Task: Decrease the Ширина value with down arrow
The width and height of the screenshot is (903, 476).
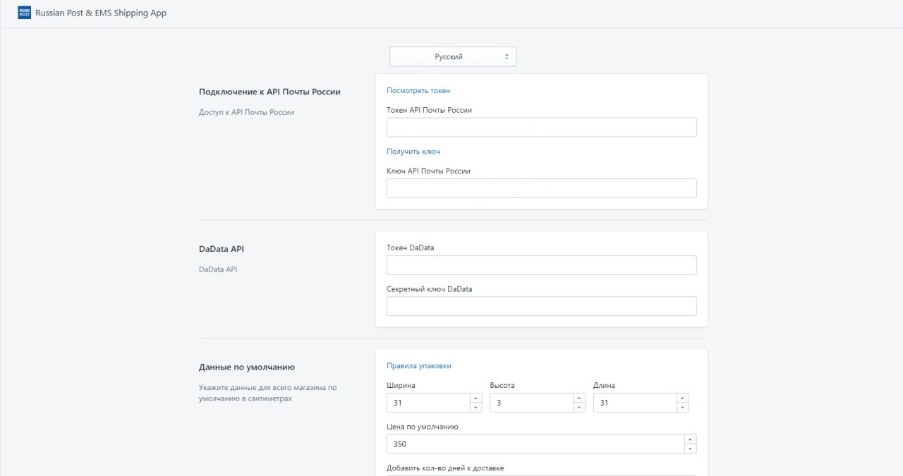Action: click(476, 408)
